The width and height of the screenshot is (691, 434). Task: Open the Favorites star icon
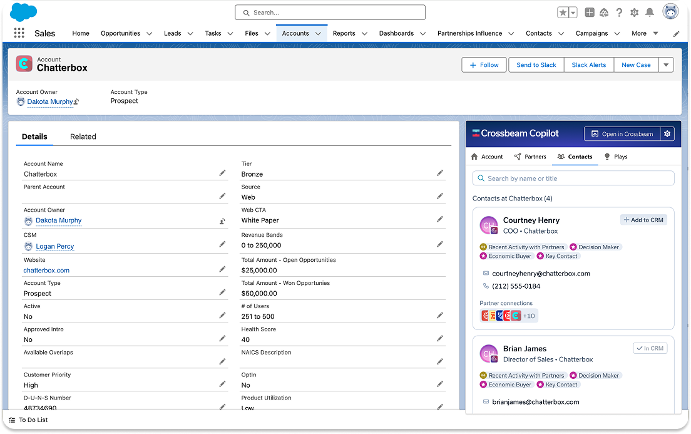click(x=563, y=13)
